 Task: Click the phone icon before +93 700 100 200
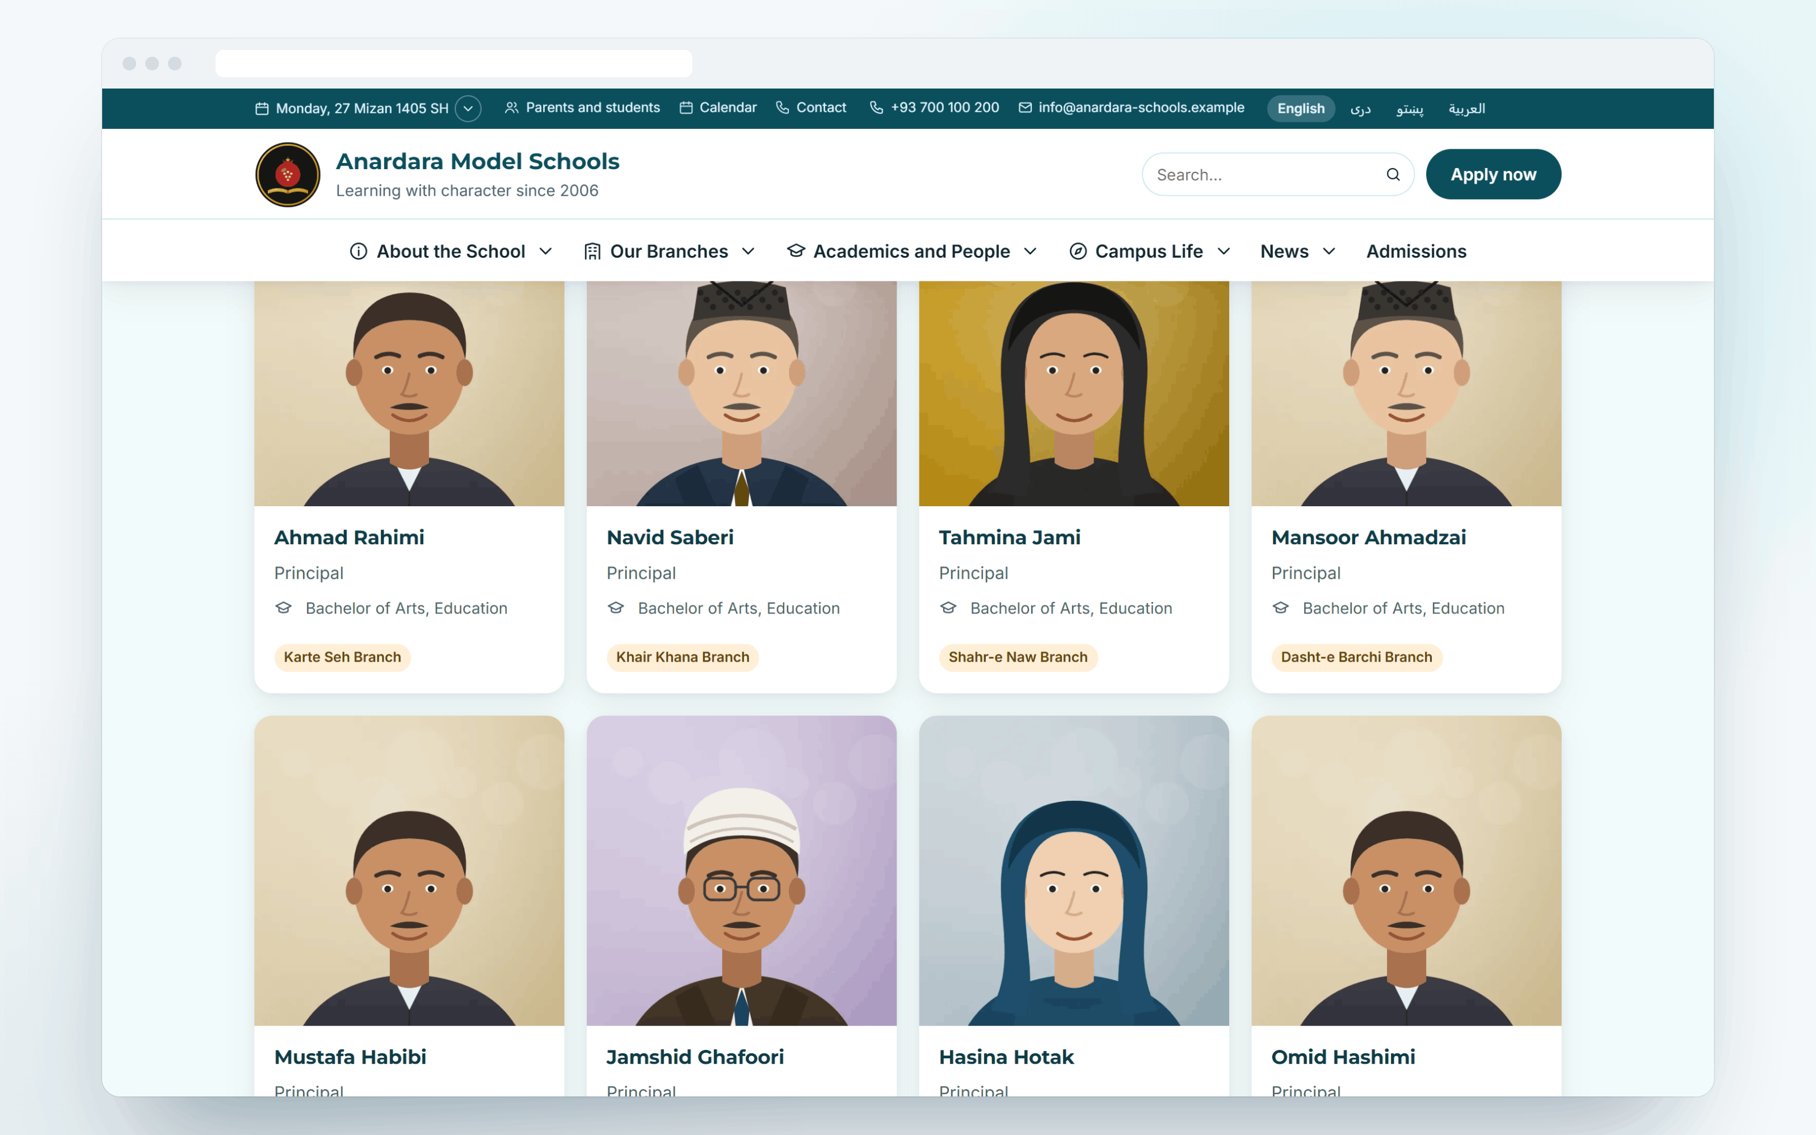point(876,108)
